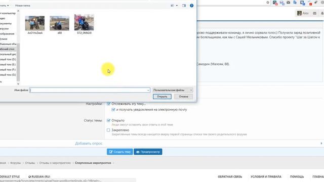Screen dimensions: 324x182
Task: Select 'Новый том (E:)' in dialog sidebar
Action: [x=8, y=65]
